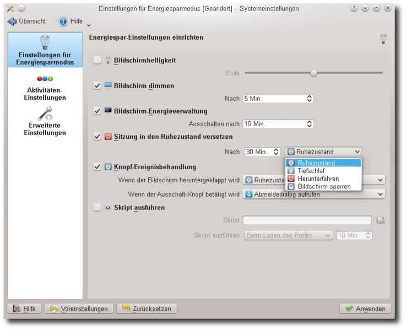Click the round pin button in title bar
The height and width of the screenshot is (330, 406).
click(x=21, y=8)
